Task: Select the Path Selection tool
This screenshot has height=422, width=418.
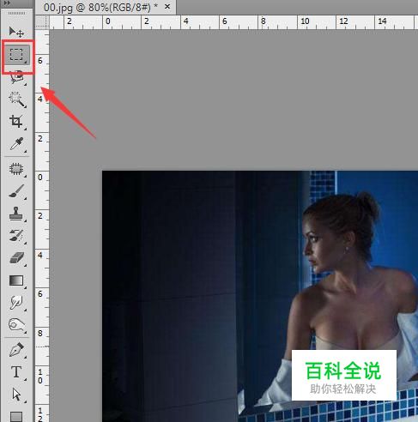Action: [x=16, y=395]
